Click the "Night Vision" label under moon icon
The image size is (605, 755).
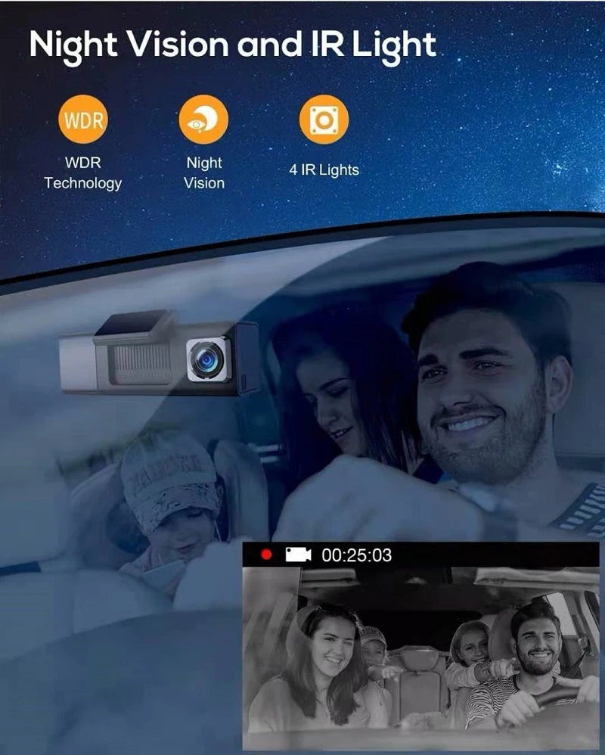point(204,172)
